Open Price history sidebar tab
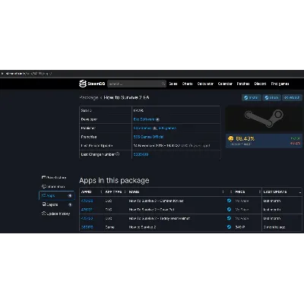 tap(54, 178)
